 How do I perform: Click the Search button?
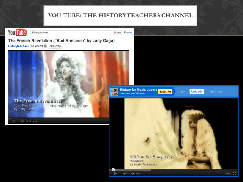click(117, 33)
